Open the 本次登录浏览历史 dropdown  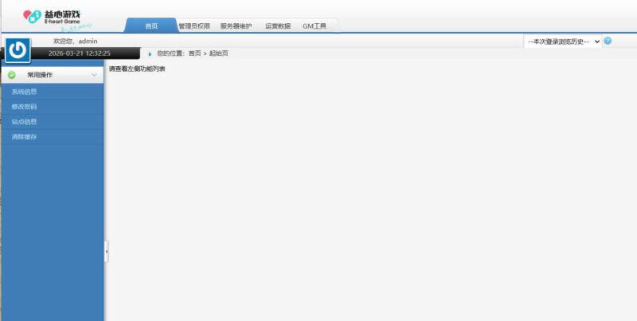click(x=563, y=41)
